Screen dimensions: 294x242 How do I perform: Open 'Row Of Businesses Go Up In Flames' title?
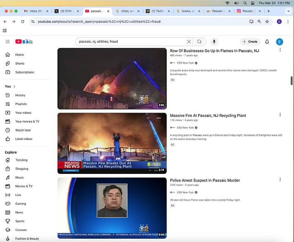point(214,51)
